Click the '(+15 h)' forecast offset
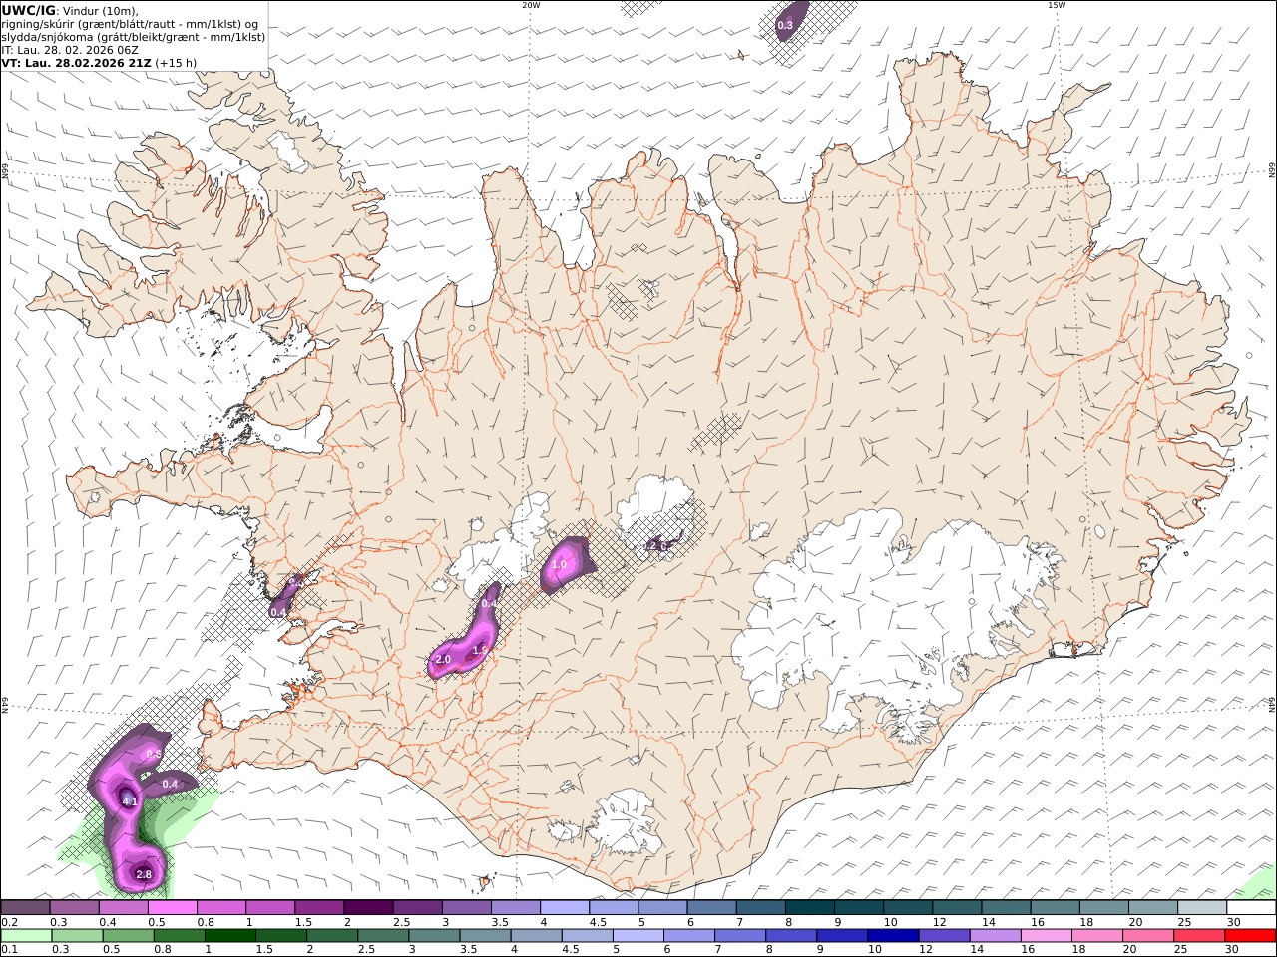Viewport: 1277px width, 957px height. 176,62
